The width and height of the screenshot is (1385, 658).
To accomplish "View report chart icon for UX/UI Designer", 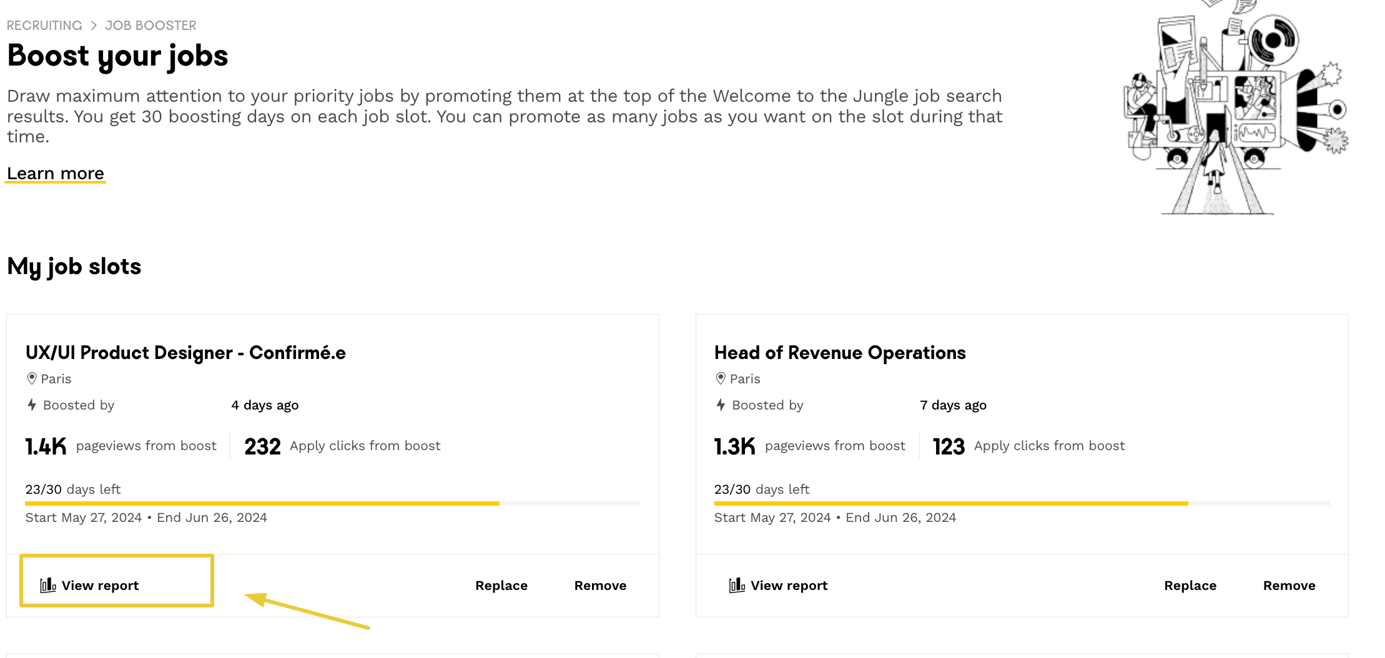I will (48, 586).
